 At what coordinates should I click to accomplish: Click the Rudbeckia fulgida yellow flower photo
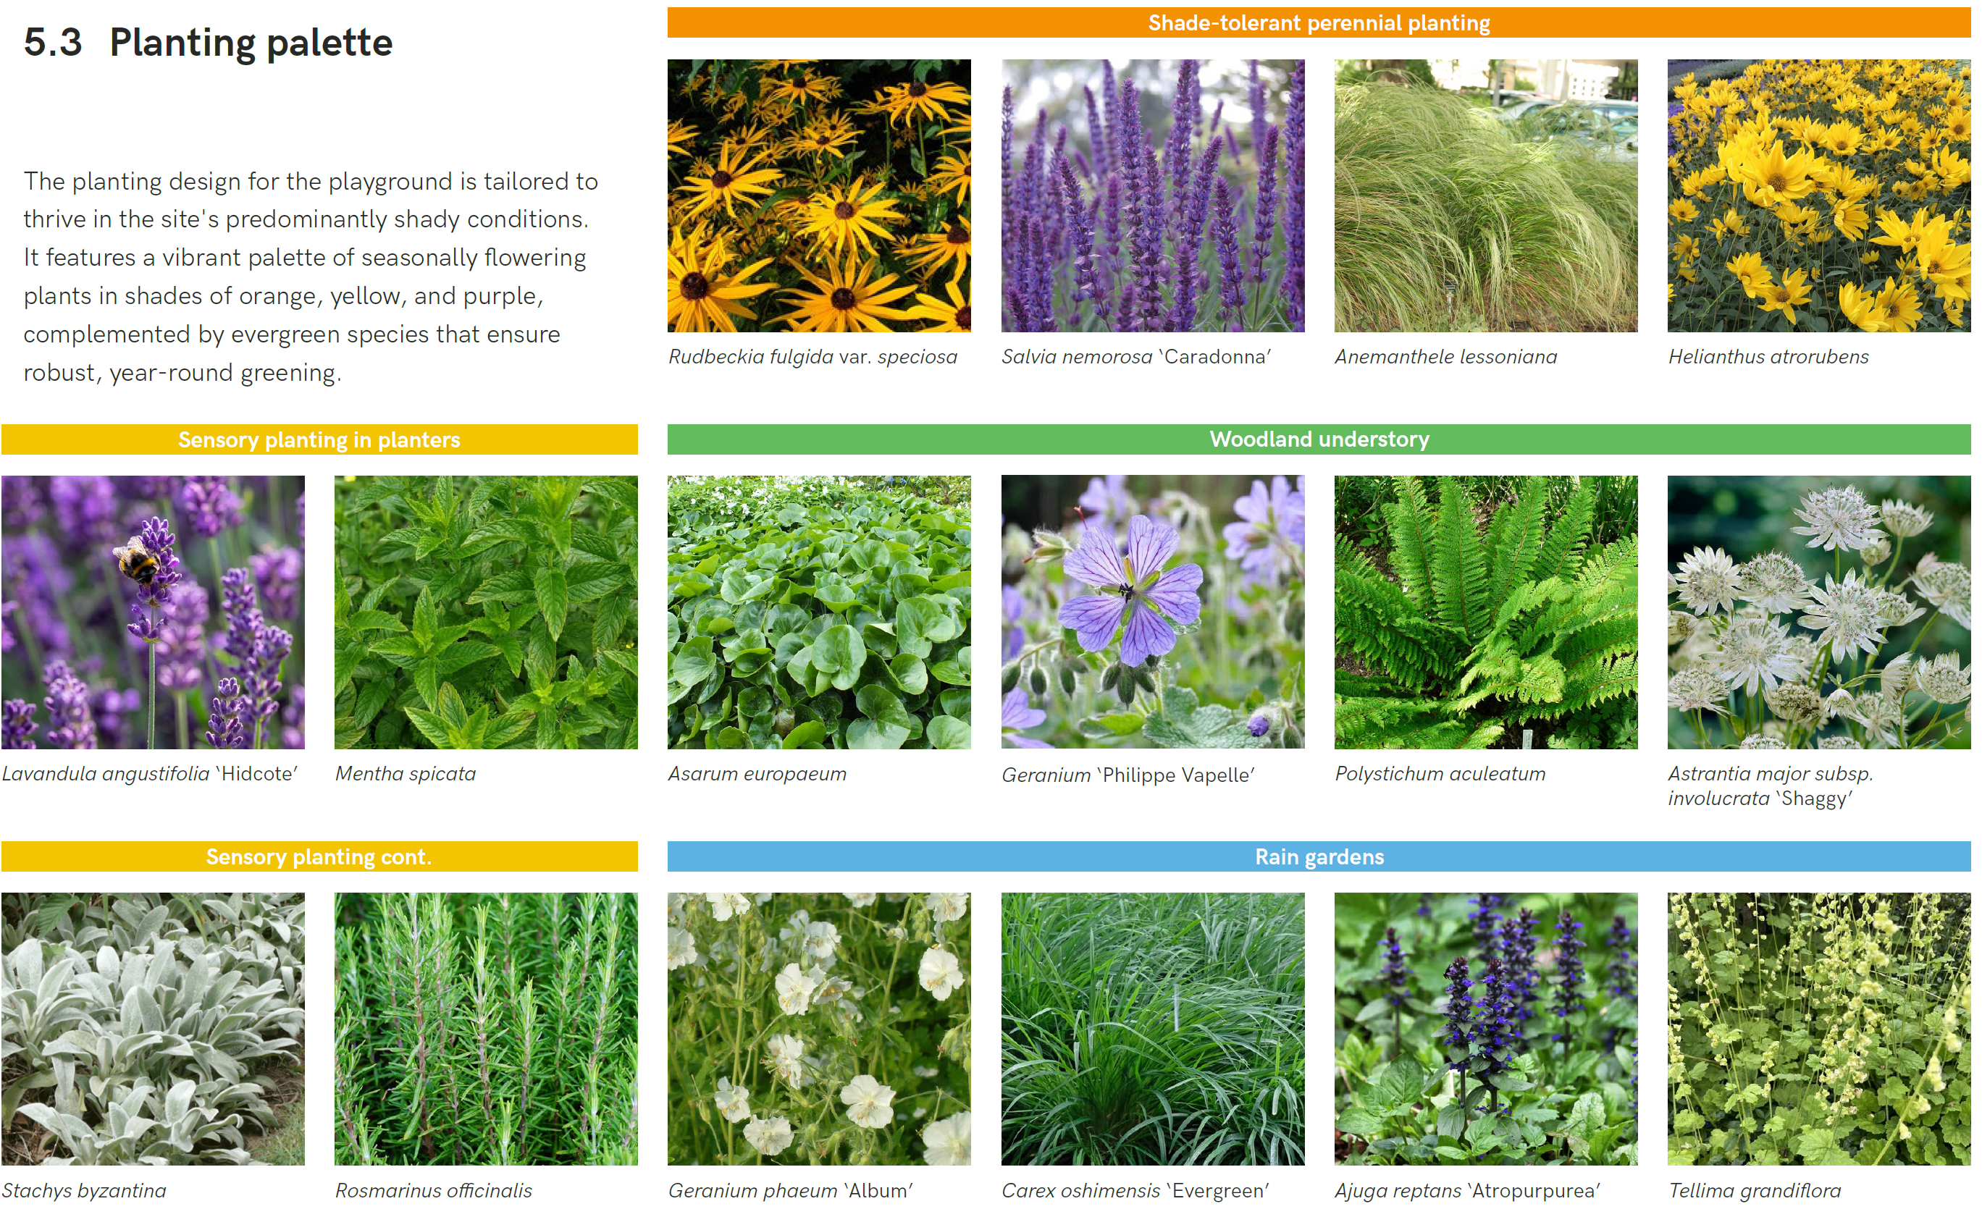tap(819, 195)
